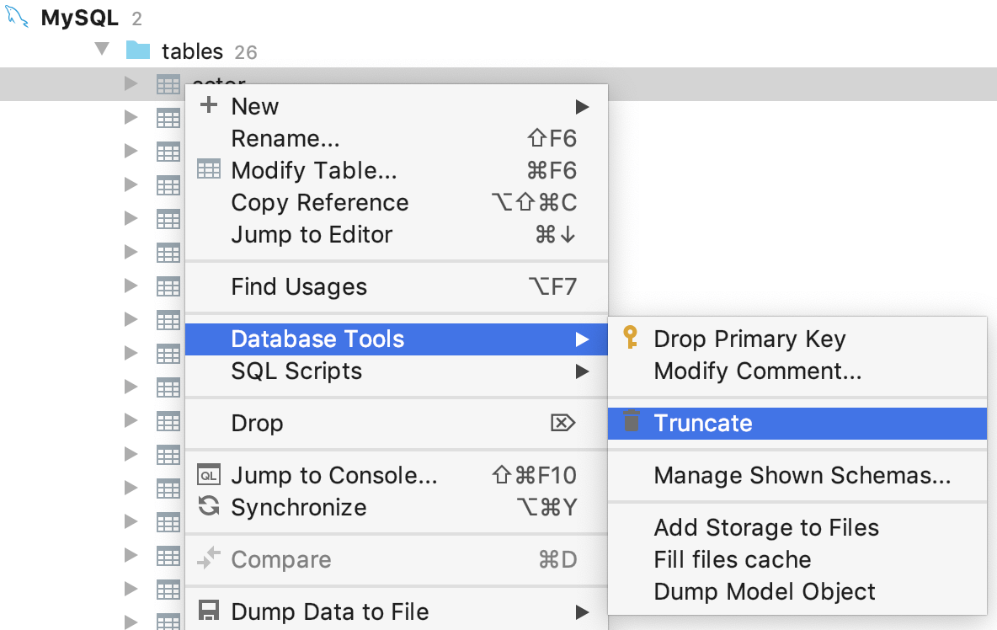Click the delete-box icon on the Drop entry
Screen dimensions: 997x630
coord(562,423)
